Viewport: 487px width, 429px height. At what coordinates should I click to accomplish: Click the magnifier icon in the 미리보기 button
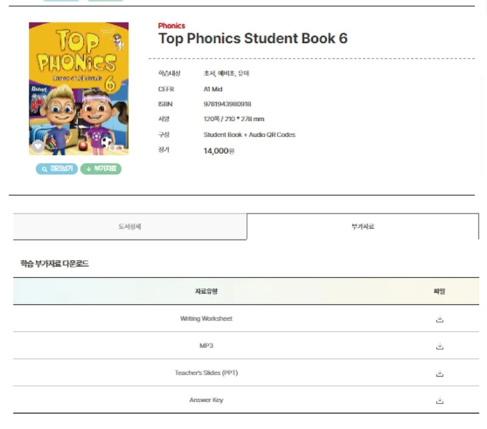pos(44,169)
